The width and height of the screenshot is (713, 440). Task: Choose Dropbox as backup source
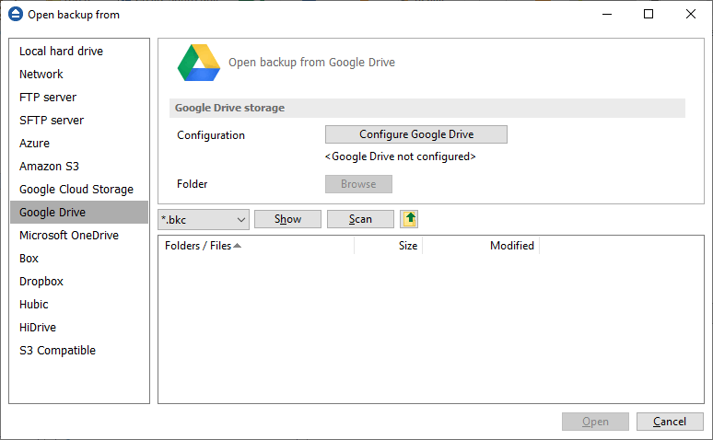click(79, 282)
